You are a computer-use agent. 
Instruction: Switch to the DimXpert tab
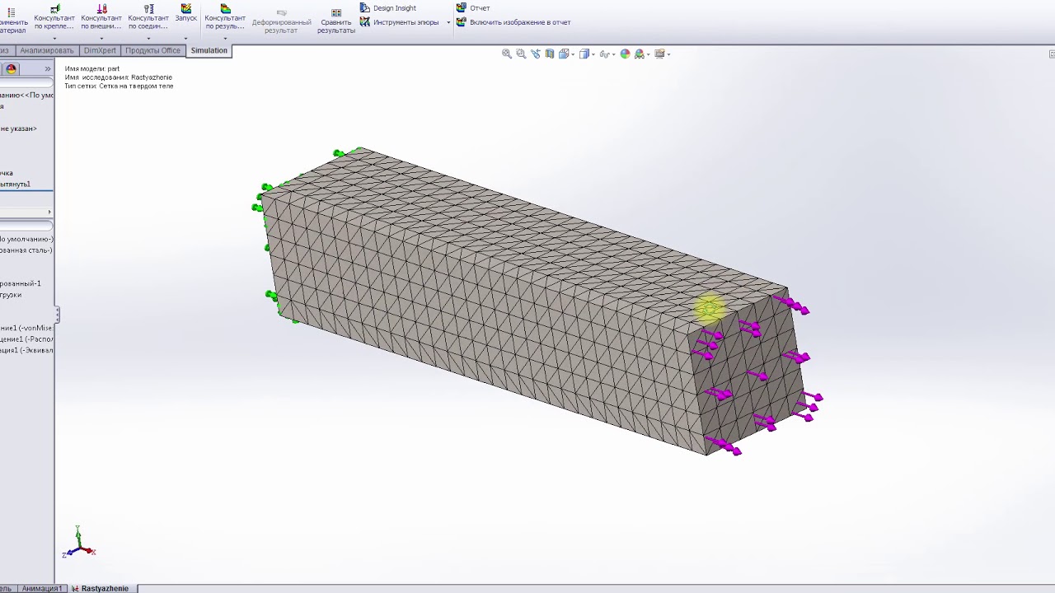click(100, 50)
